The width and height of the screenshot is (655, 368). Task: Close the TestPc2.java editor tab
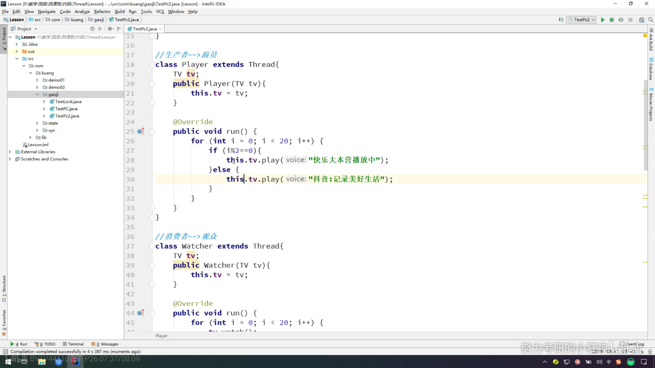pyautogui.click(x=160, y=29)
